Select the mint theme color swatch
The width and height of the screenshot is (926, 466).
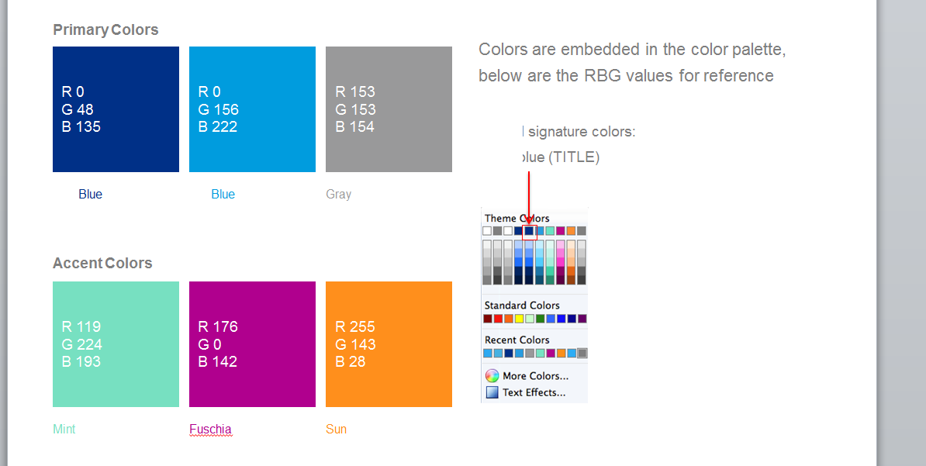click(550, 231)
